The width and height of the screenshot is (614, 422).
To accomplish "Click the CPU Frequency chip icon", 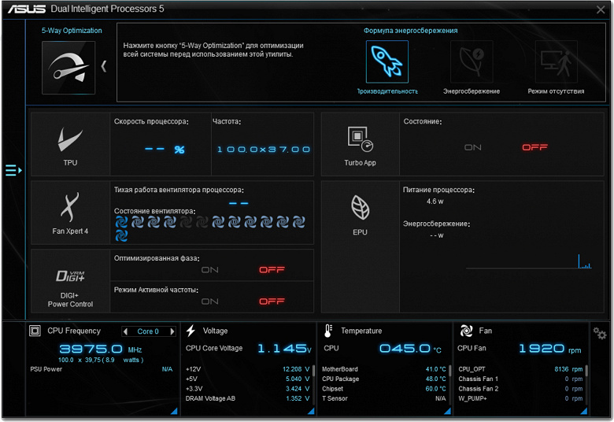I will click(x=35, y=331).
